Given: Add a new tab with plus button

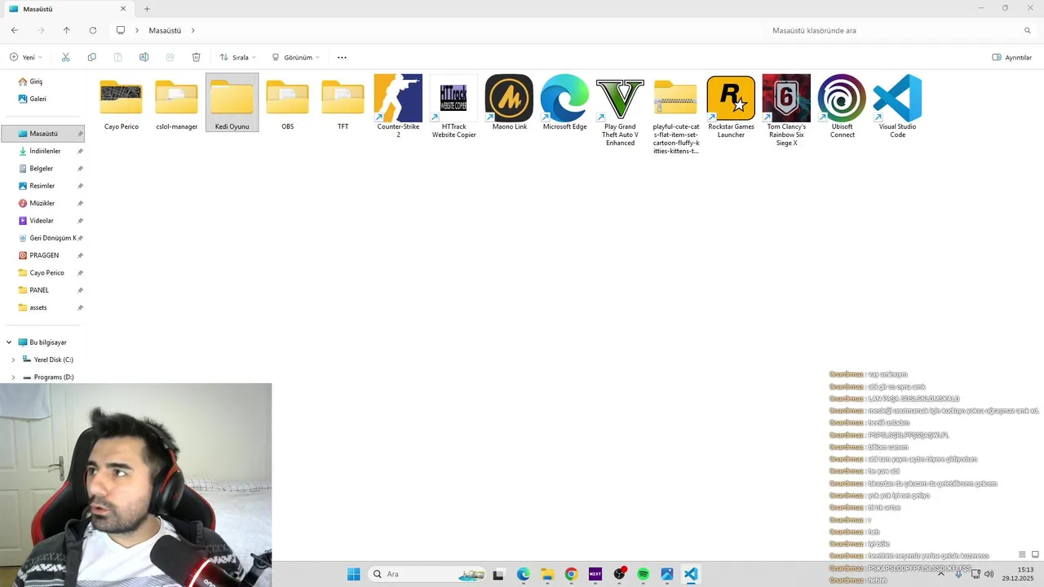Looking at the screenshot, I should point(147,9).
